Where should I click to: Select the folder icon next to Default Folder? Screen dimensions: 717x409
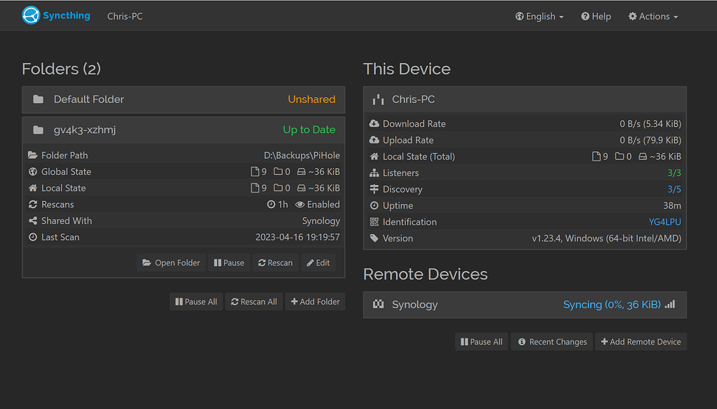coord(38,99)
